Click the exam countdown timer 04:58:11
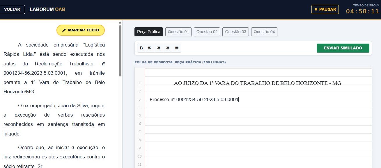Screen dimensions: 381x168 pos(362,11)
